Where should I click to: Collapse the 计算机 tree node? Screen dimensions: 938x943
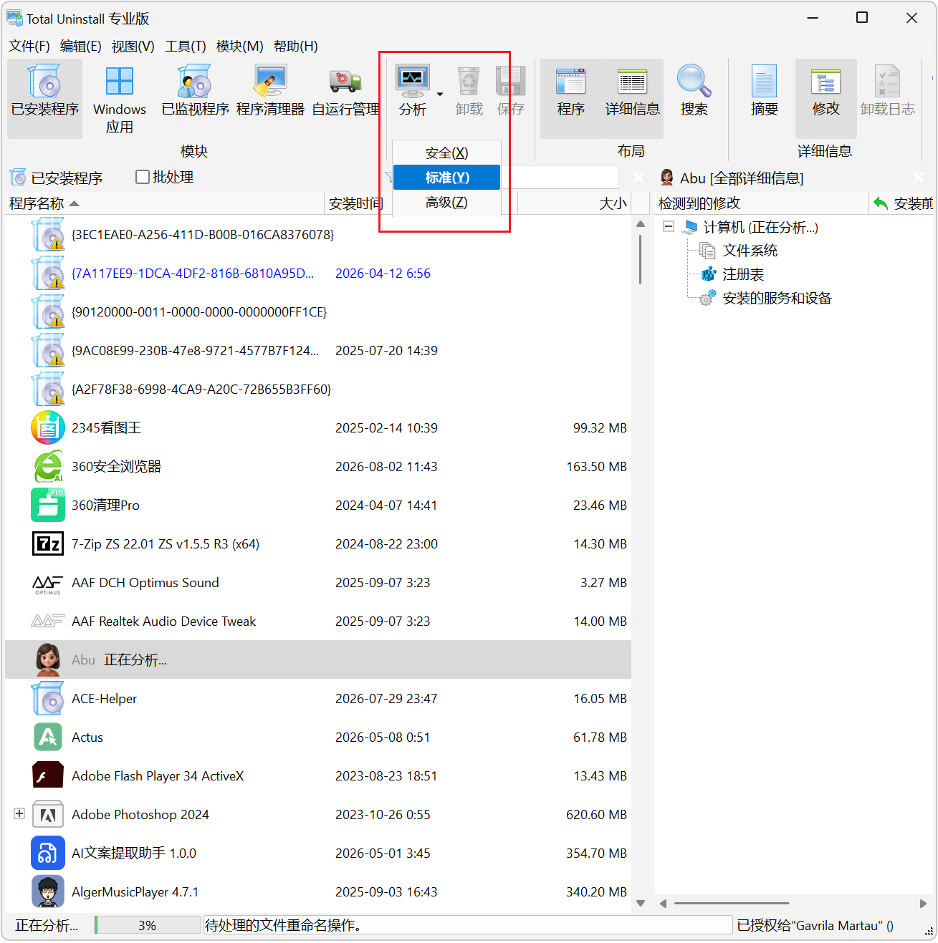pos(669,226)
